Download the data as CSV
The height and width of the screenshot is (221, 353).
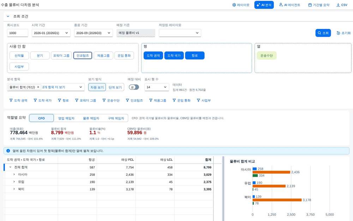[341, 5]
